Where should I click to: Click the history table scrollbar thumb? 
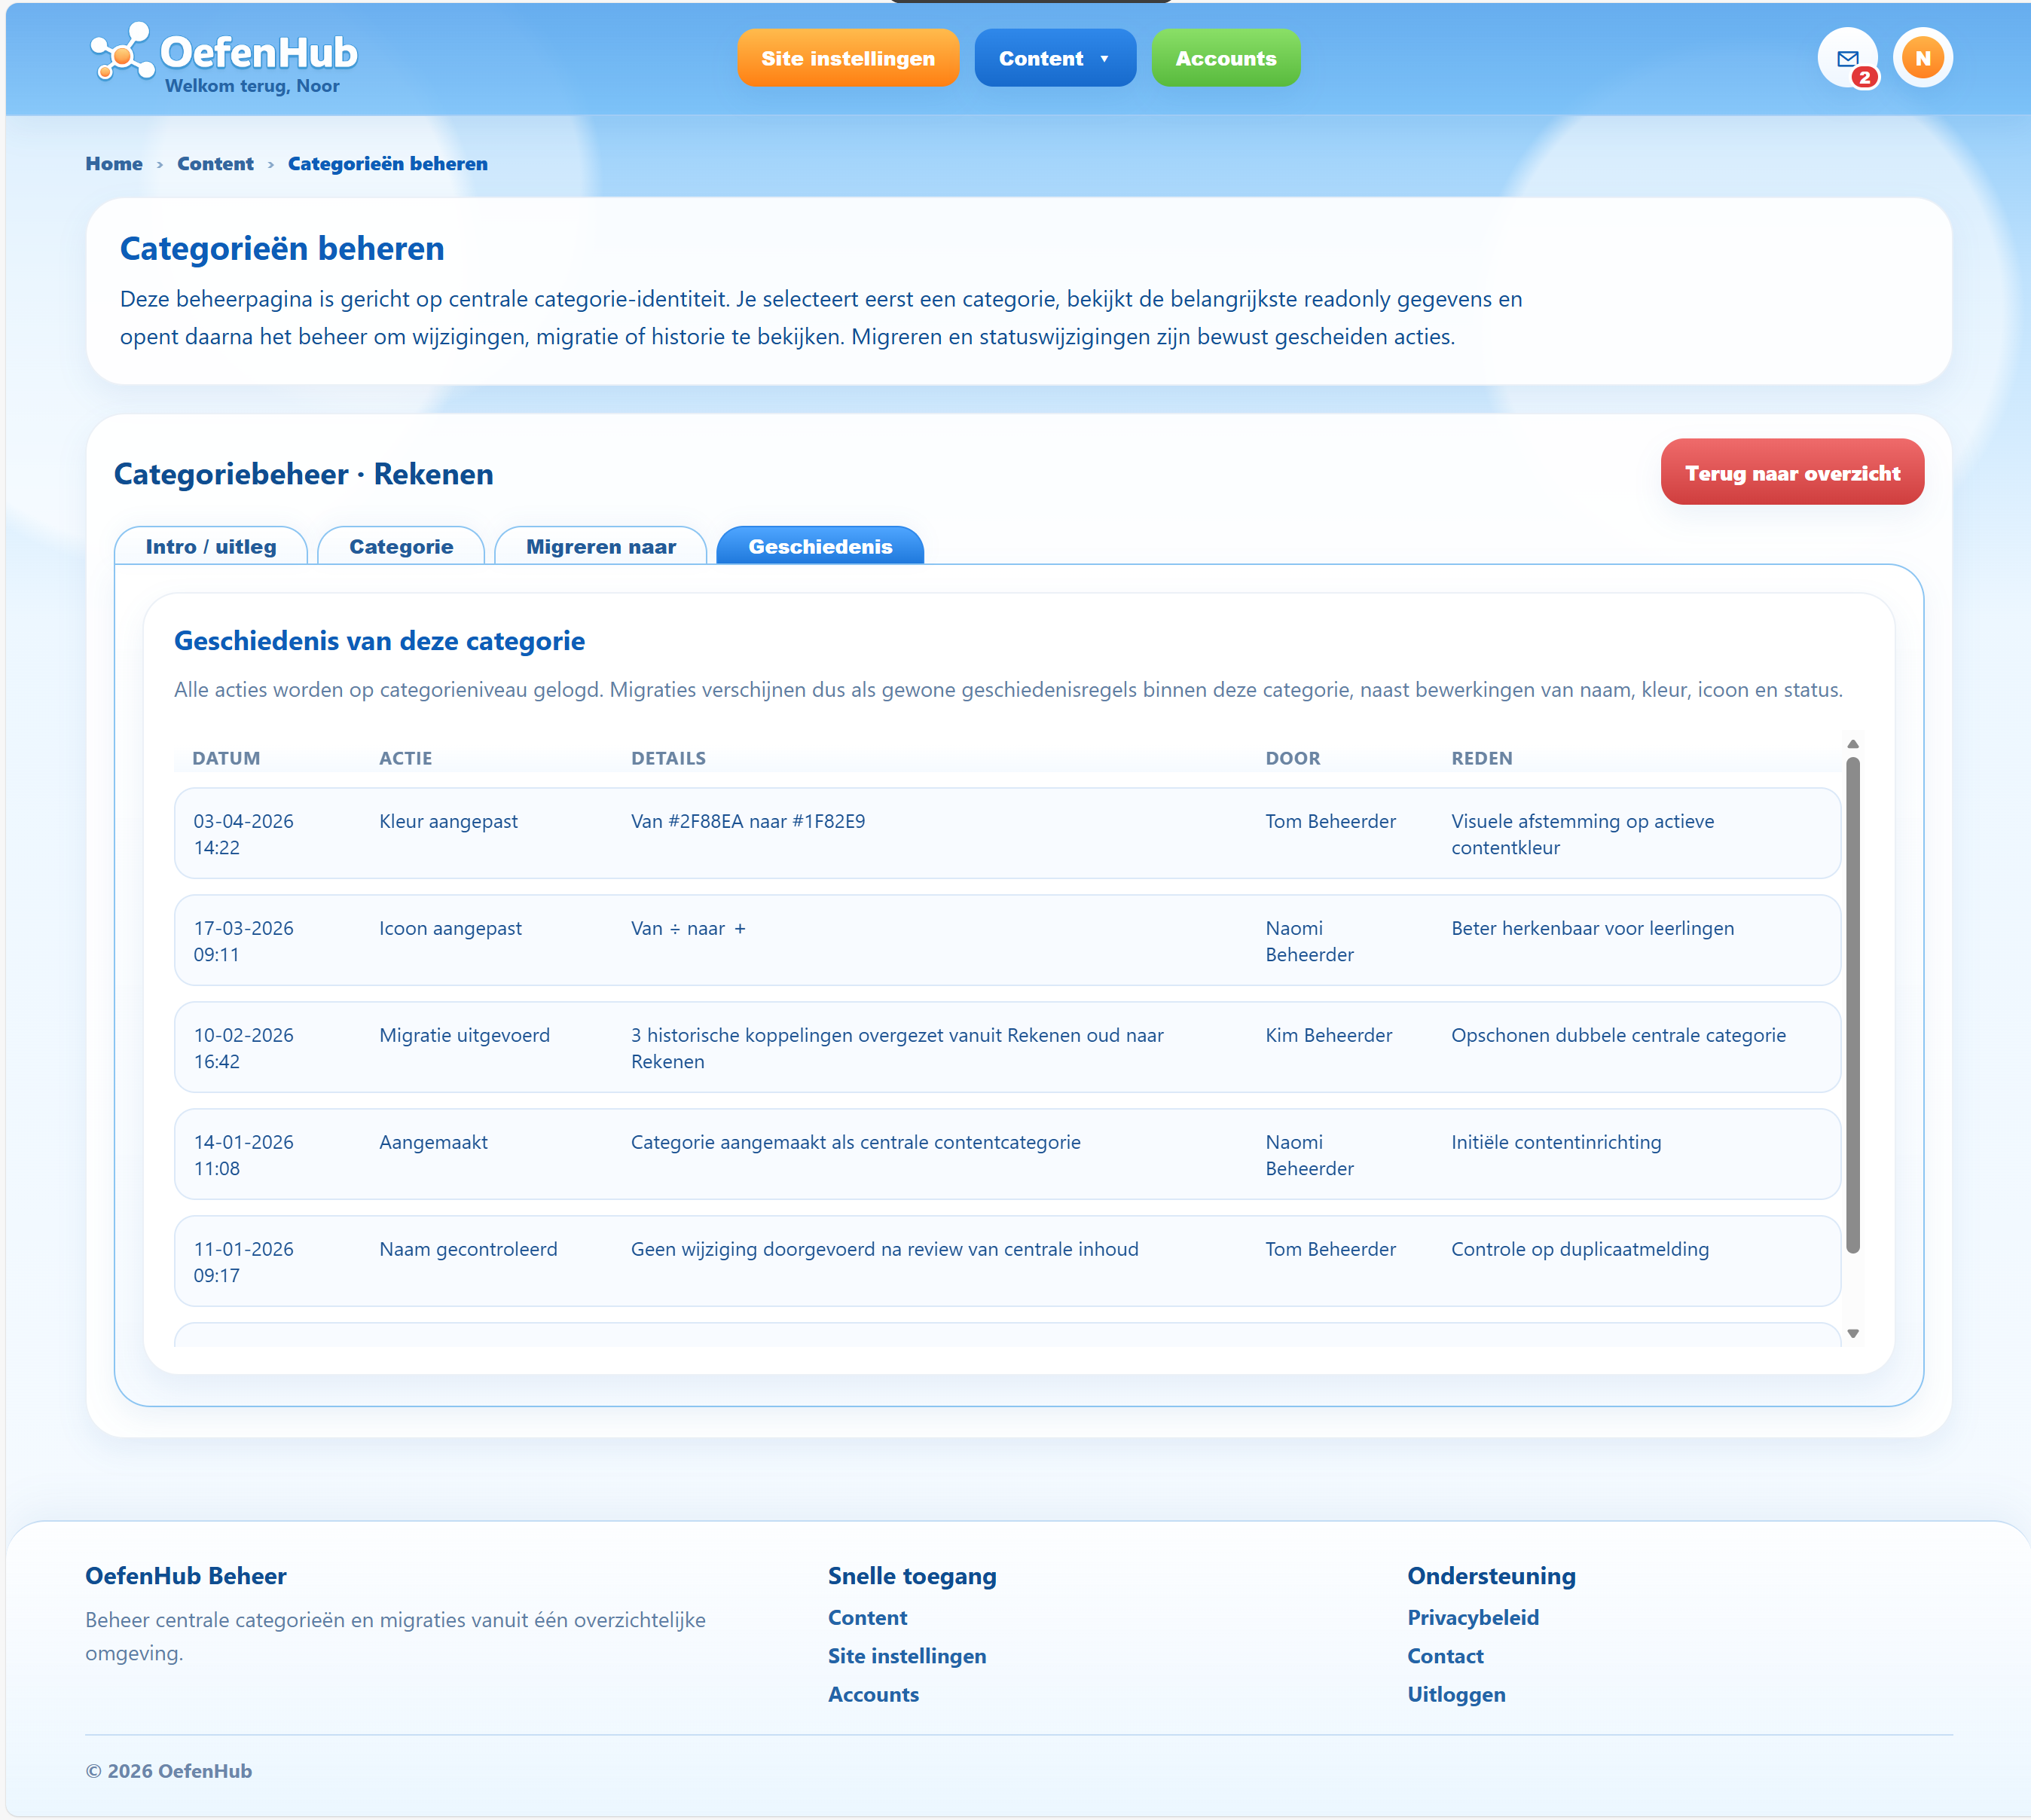(x=1852, y=1005)
